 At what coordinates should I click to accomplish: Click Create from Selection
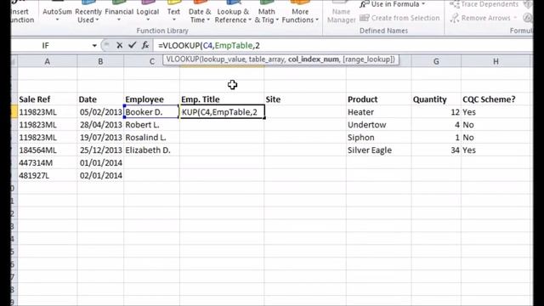(x=399, y=18)
